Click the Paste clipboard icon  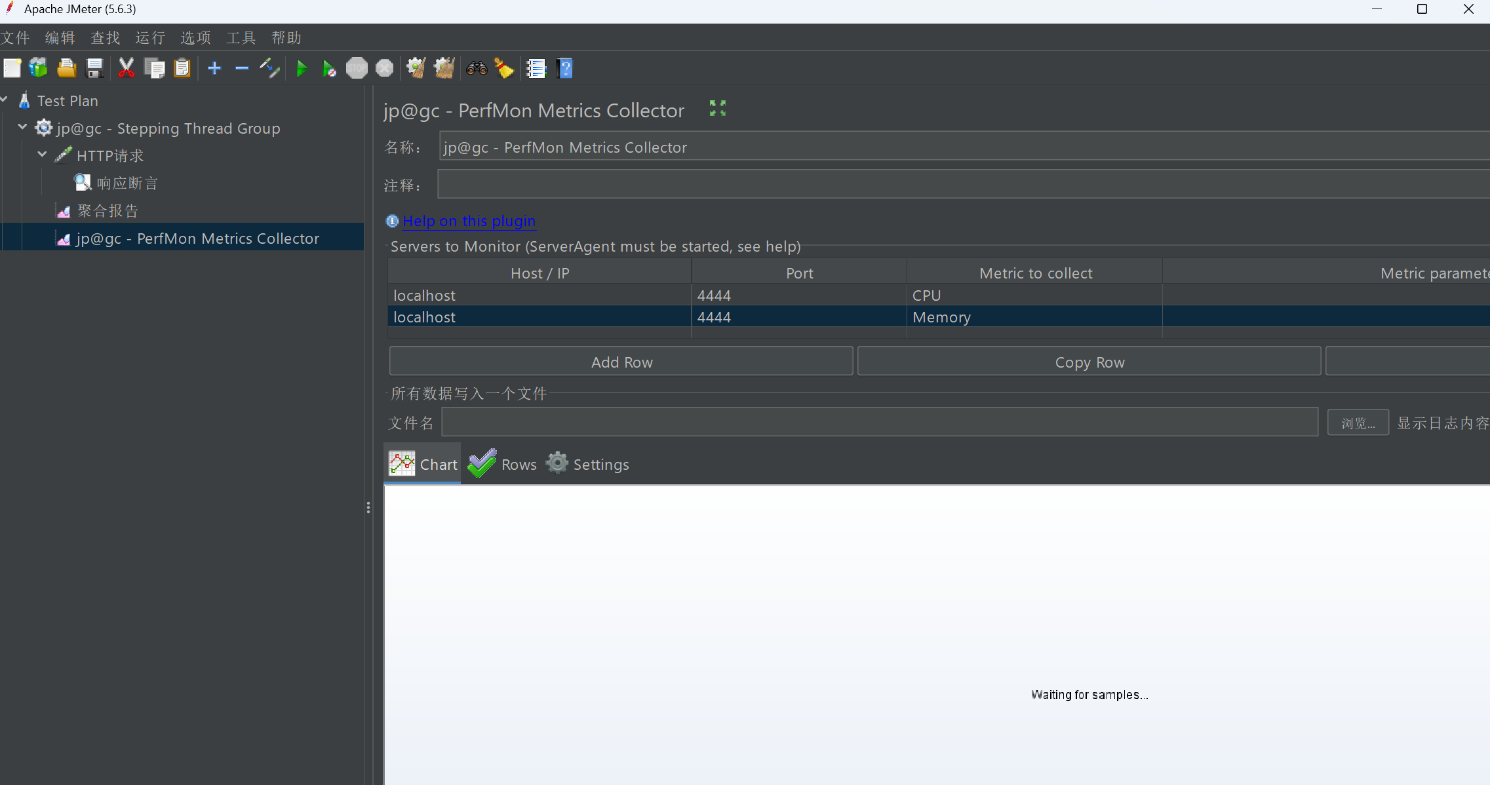pos(182,68)
